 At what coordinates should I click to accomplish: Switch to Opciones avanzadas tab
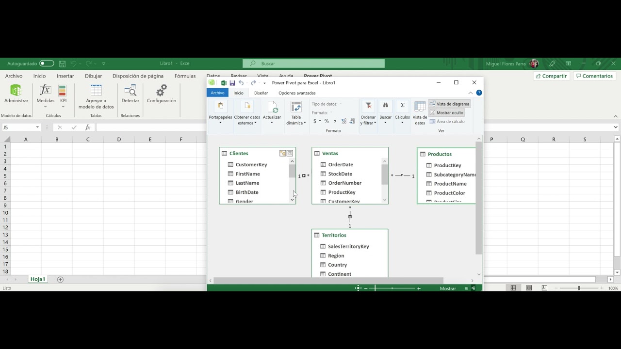[x=297, y=93]
